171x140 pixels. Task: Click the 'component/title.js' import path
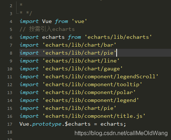point(94,116)
